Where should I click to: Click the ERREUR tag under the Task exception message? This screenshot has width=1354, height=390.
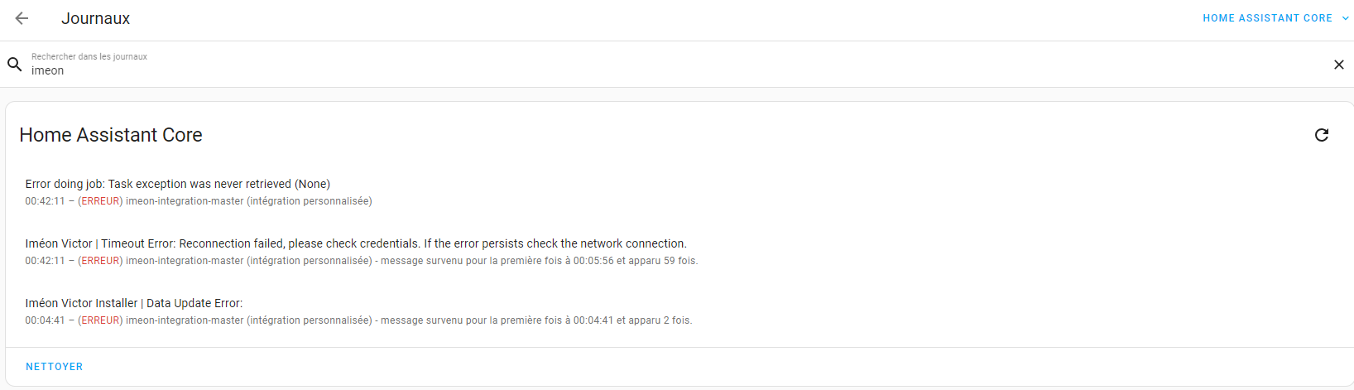coord(100,201)
